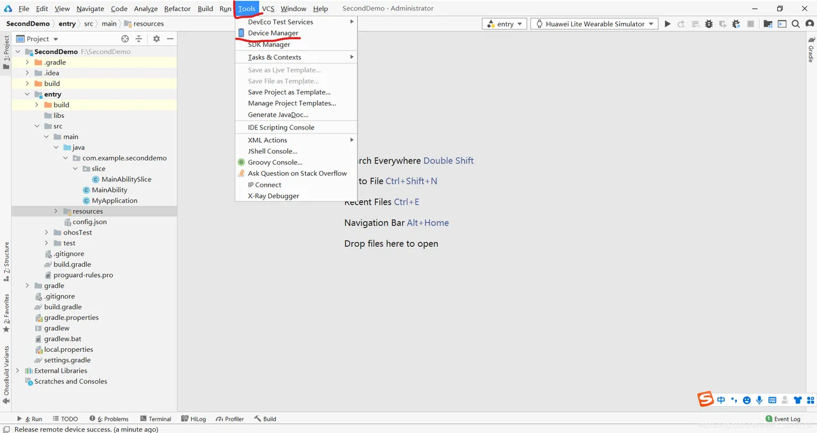Open Huawei Lite Wearable Simulator dropdown
817x433 pixels.
[x=595, y=24]
